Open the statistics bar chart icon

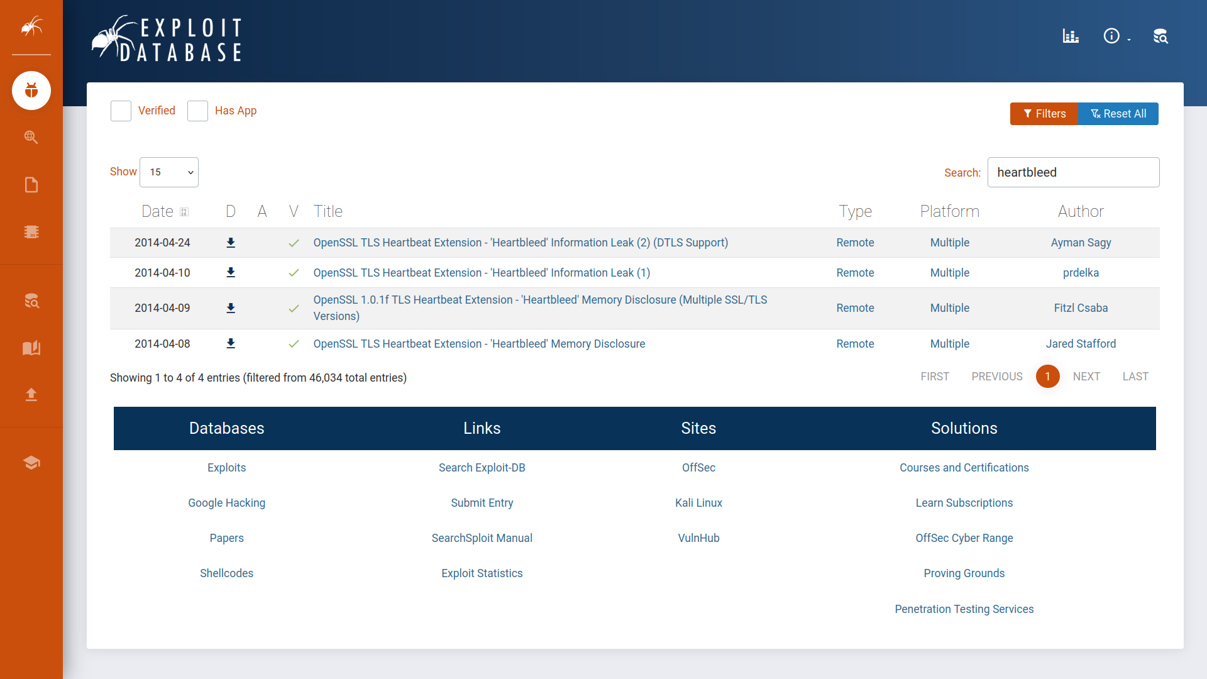(x=1071, y=36)
